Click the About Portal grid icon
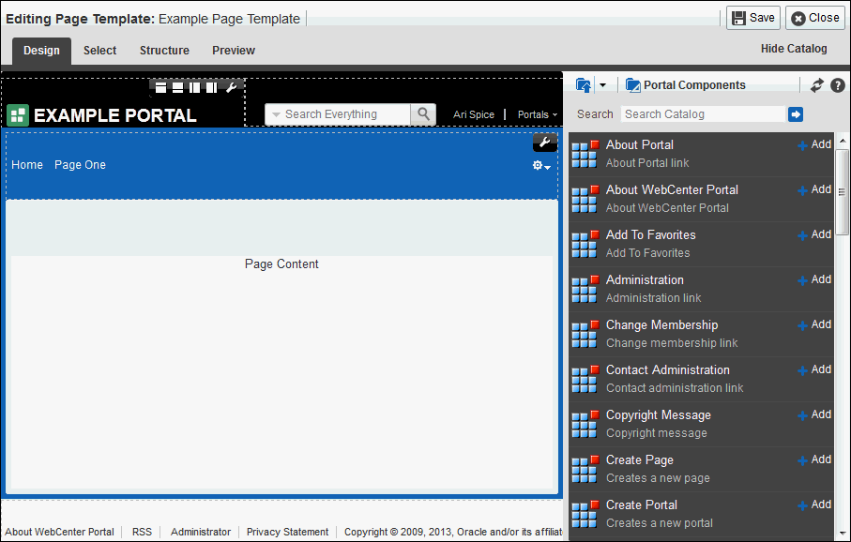This screenshot has width=851, height=542. pyautogui.click(x=585, y=154)
